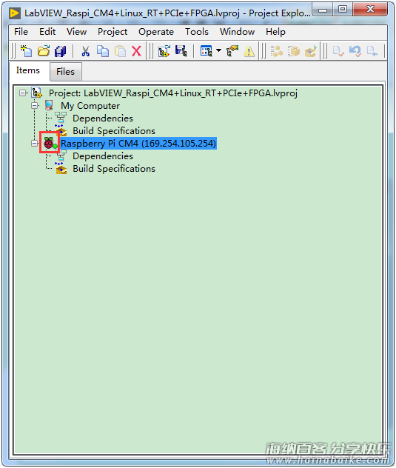Click the yellow warning triangle icon
396x468 pixels.
pos(249,51)
